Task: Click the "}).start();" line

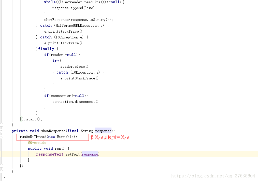Action: 31,119
